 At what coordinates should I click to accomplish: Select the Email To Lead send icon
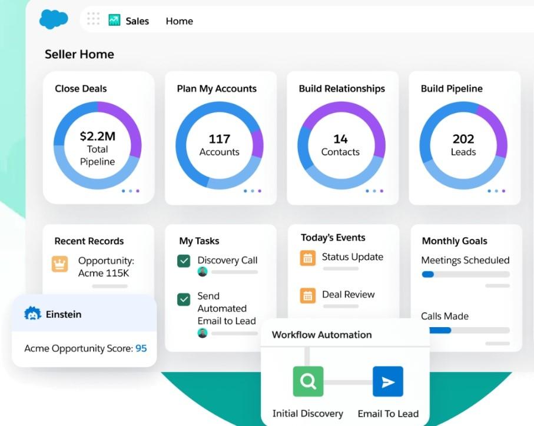[388, 381]
